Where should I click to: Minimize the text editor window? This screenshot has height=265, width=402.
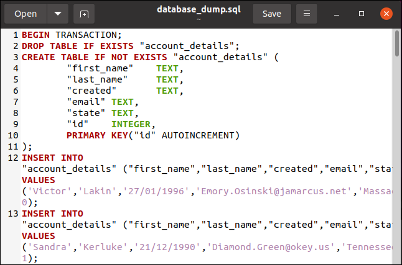[337, 14]
